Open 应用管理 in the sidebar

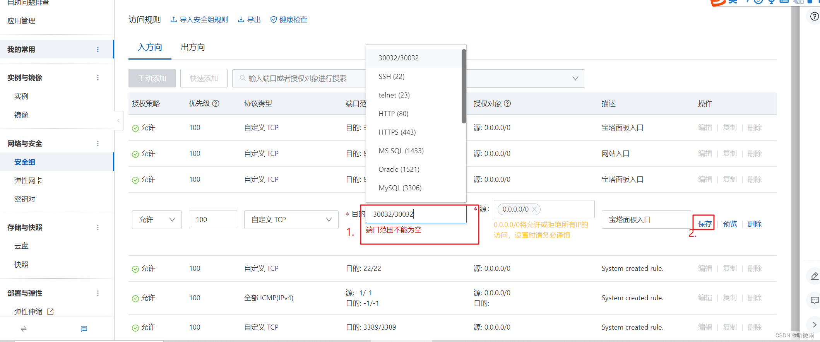[21, 21]
